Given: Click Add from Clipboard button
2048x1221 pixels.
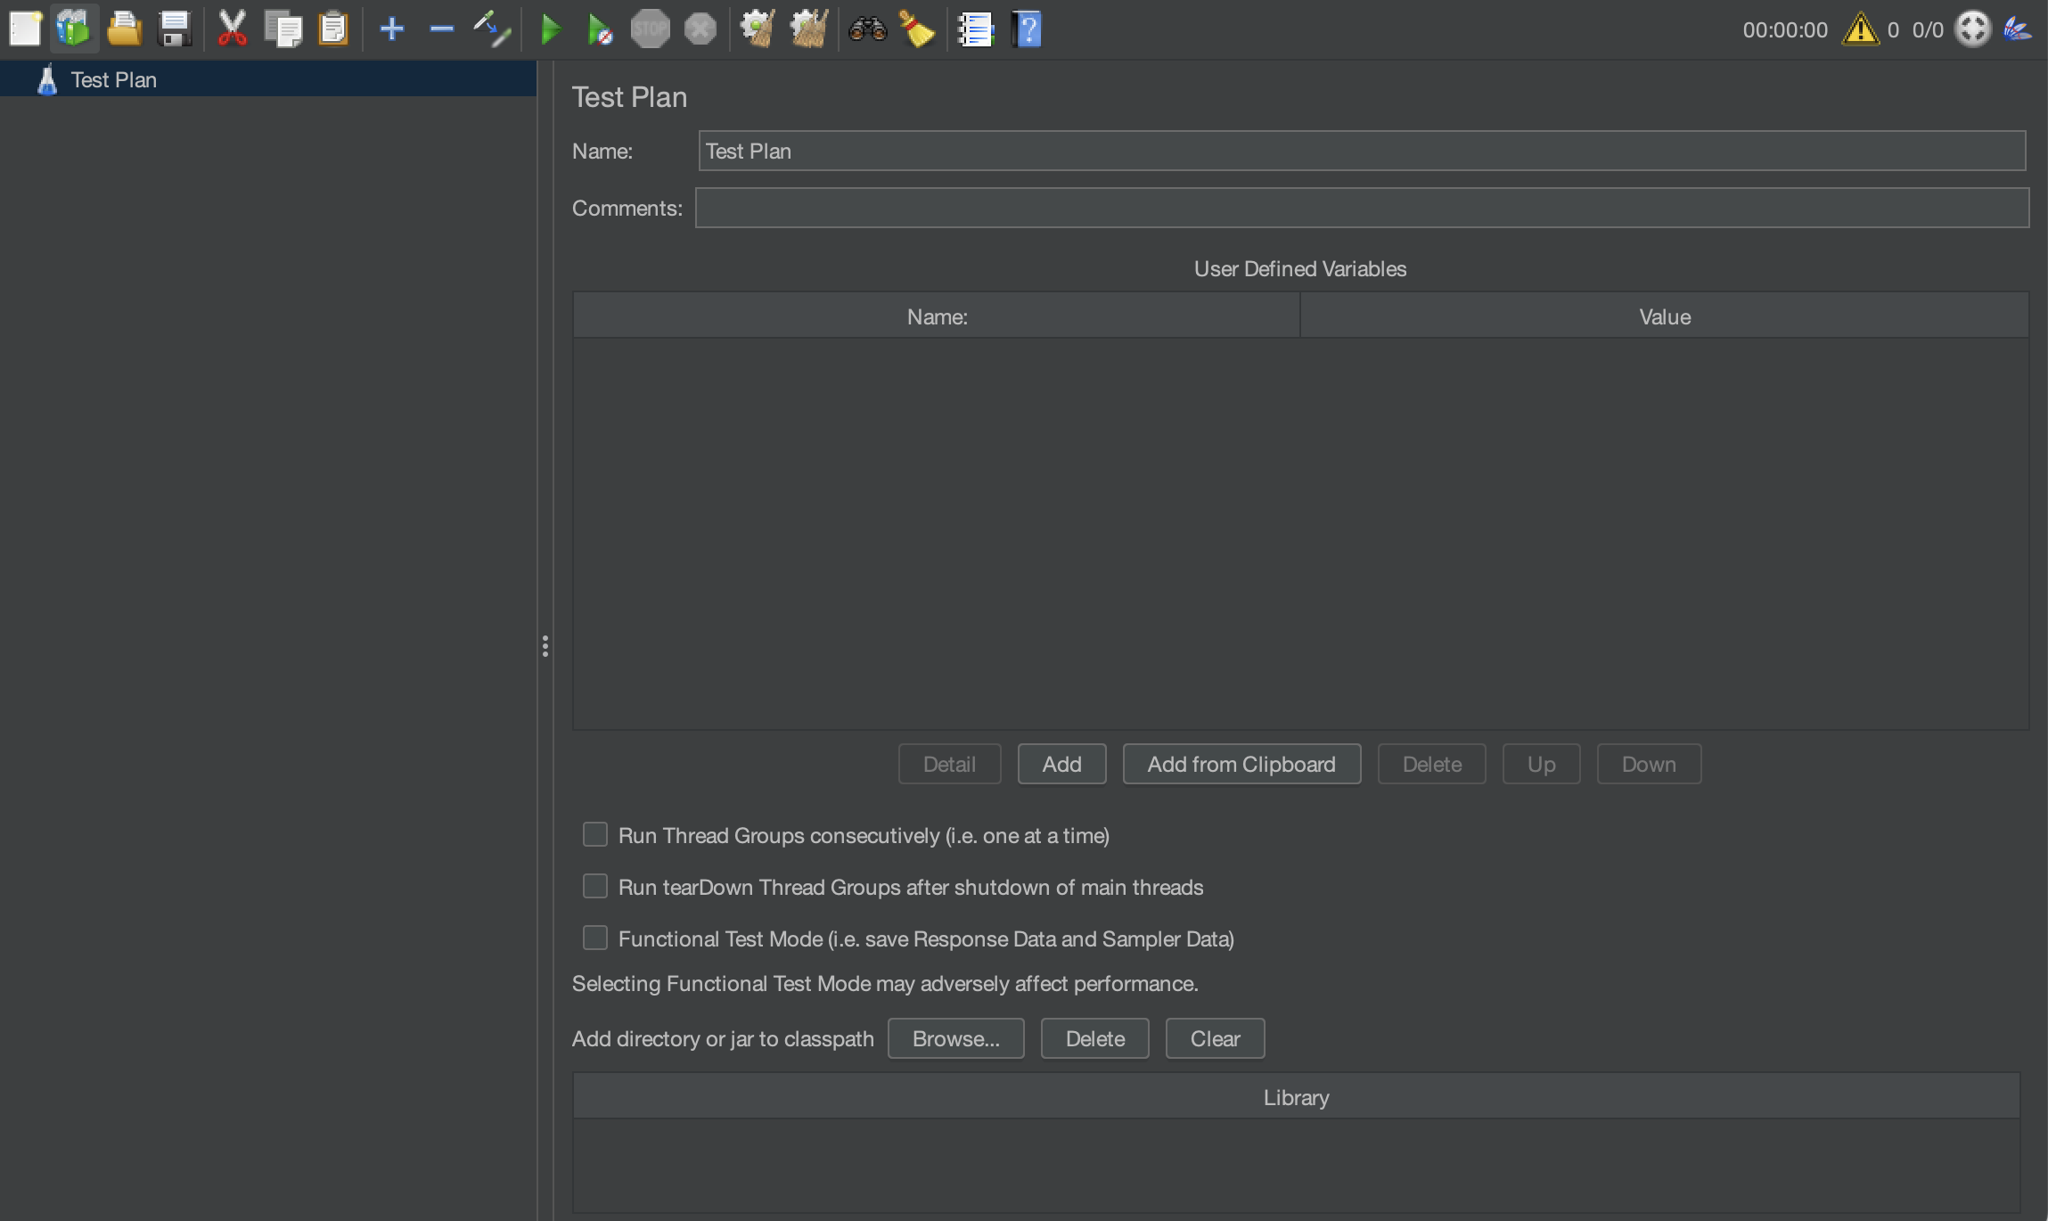Looking at the screenshot, I should pos(1241,764).
